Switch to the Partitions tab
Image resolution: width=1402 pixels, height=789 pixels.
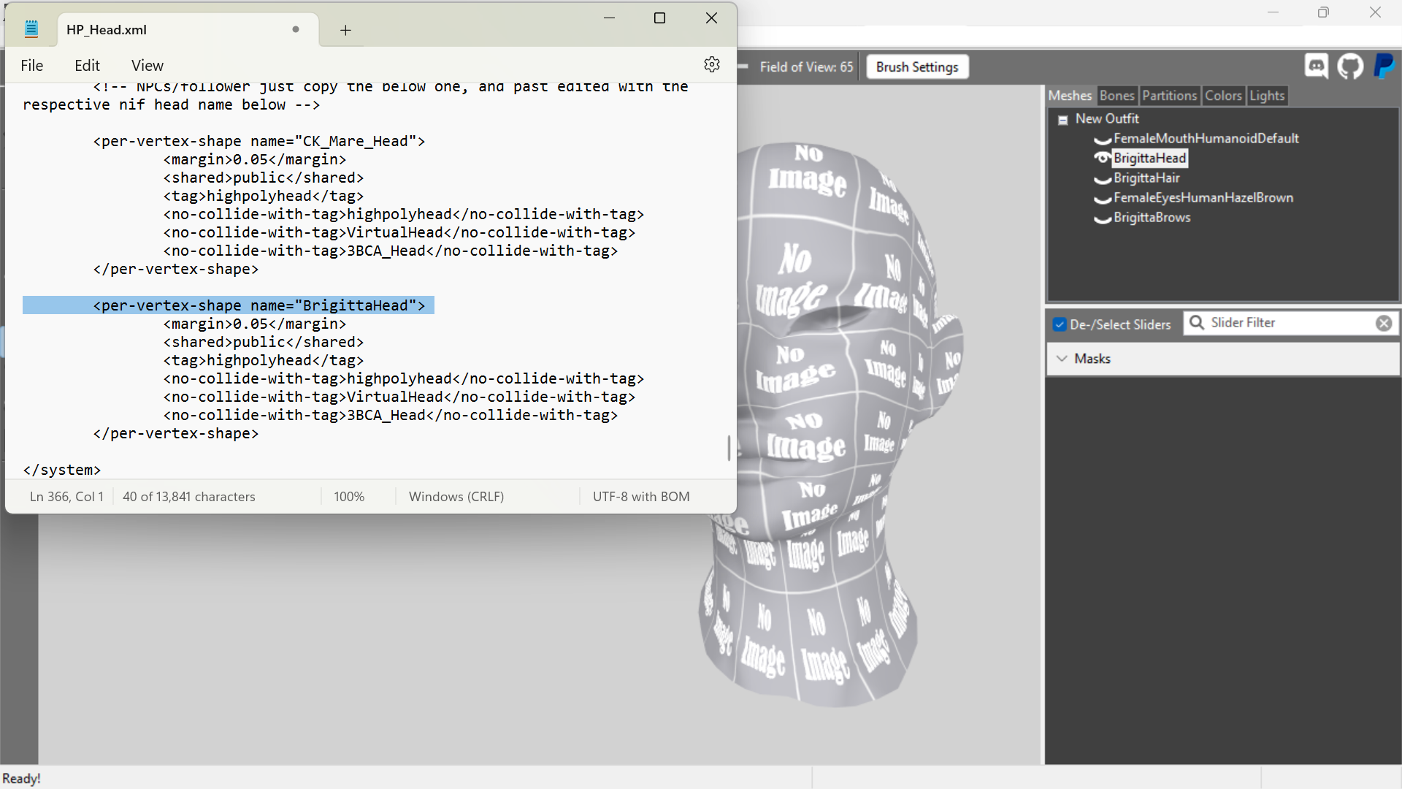[x=1169, y=96]
